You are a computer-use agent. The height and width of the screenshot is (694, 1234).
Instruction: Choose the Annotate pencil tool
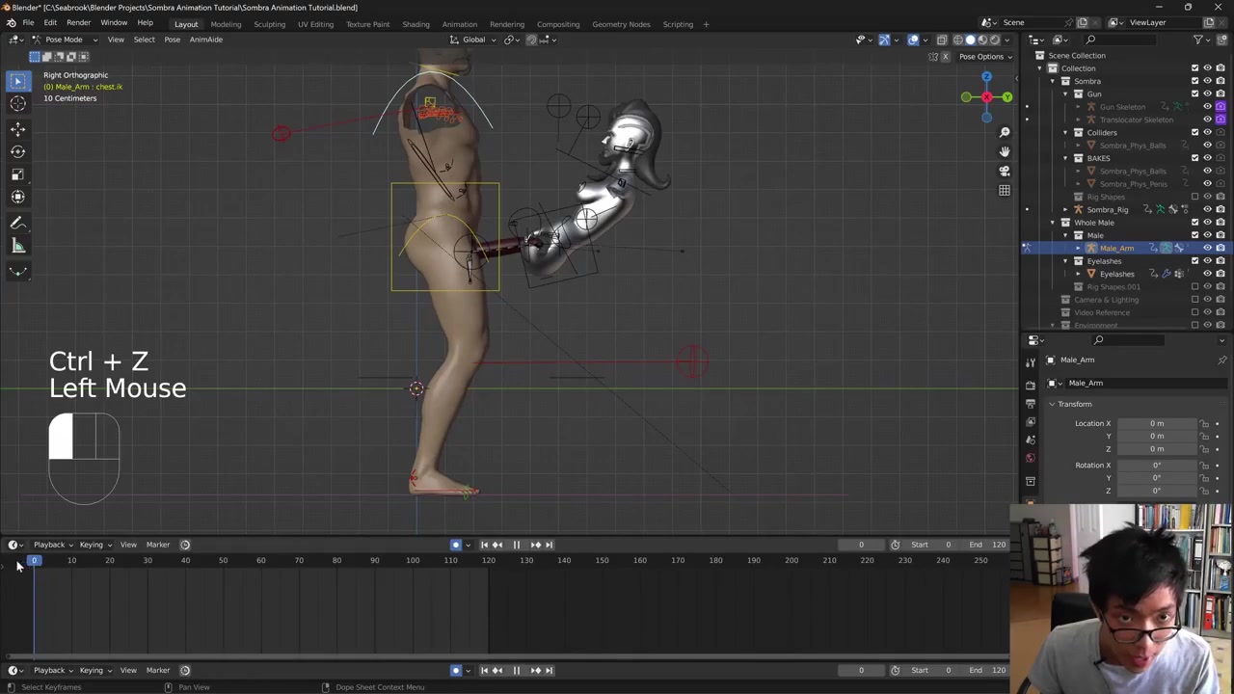[x=17, y=223]
